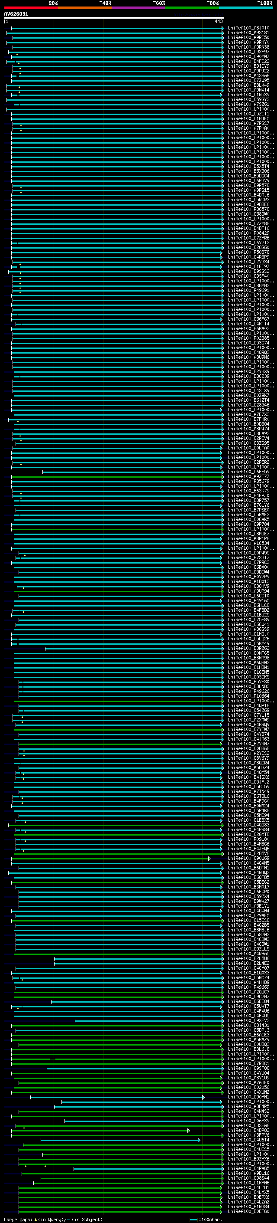This screenshot has width=277, height=1223.
Task: Click the cyan ~100% identity legend bar
Action: 246,8
